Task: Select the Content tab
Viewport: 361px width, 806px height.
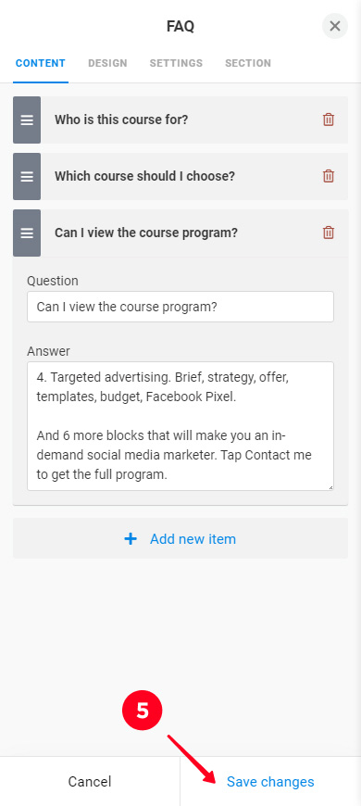Action: (x=41, y=63)
